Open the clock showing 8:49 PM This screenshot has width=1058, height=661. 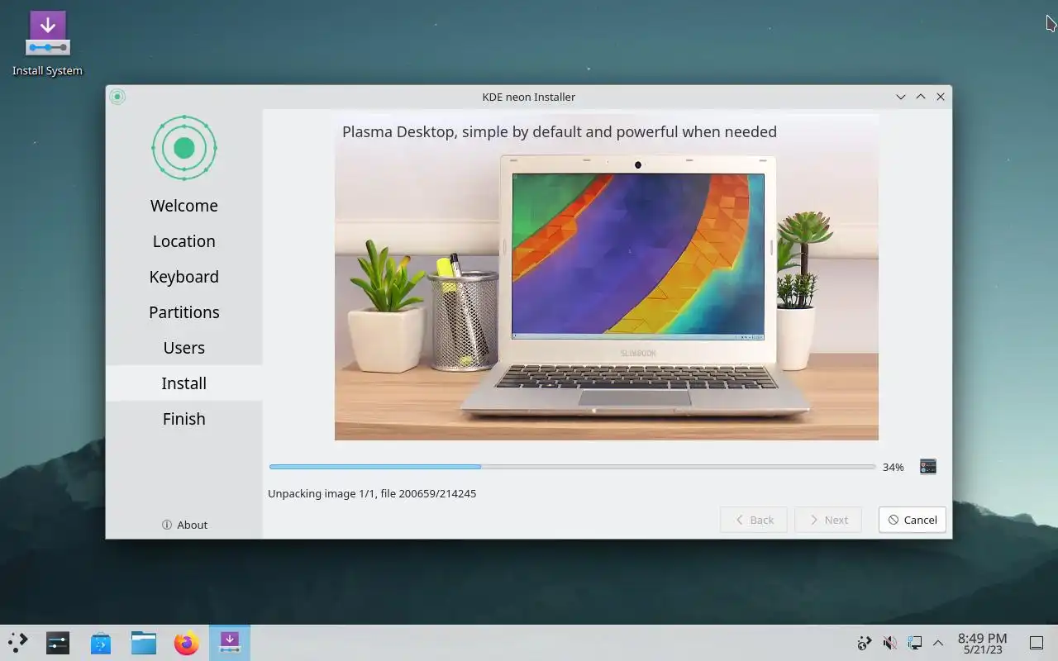tap(982, 643)
